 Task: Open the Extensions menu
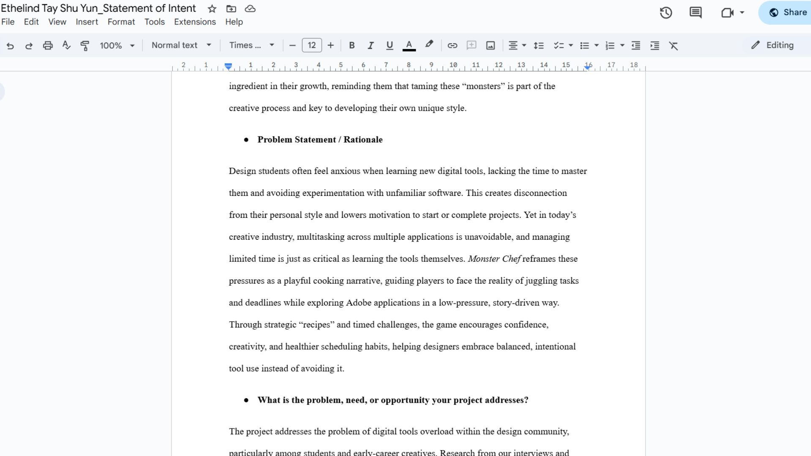(x=195, y=22)
